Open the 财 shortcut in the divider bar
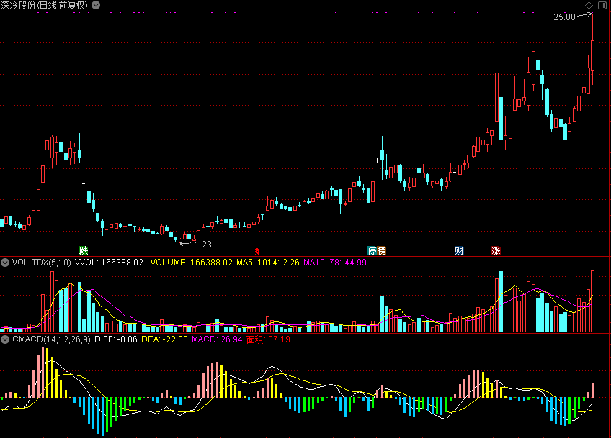611x438 pixels. pos(458,251)
